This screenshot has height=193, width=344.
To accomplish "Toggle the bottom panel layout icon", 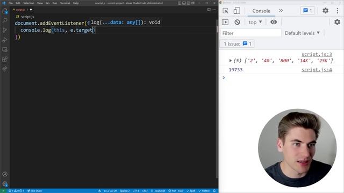I will tap(184, 3).
